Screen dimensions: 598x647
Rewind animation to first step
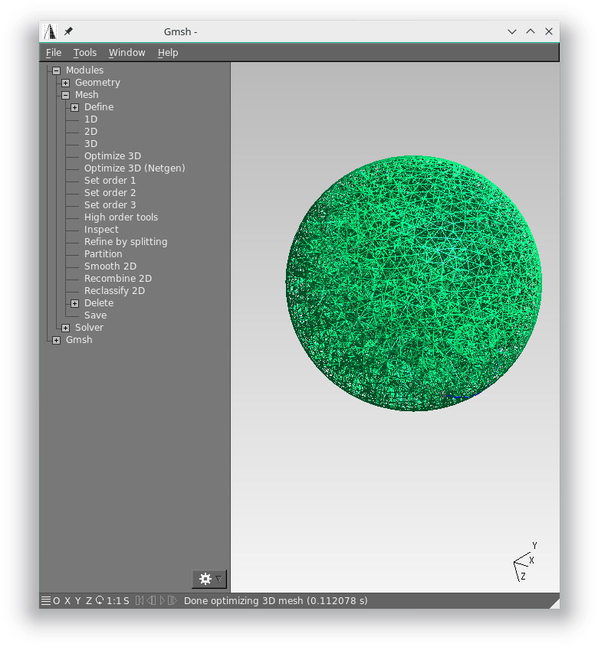140,600
